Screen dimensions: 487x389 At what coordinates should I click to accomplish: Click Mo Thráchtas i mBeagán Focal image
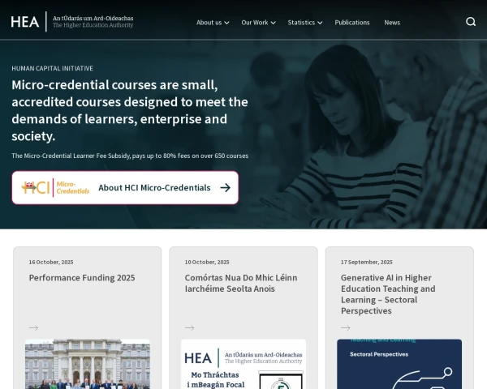[x=243, y=364]
